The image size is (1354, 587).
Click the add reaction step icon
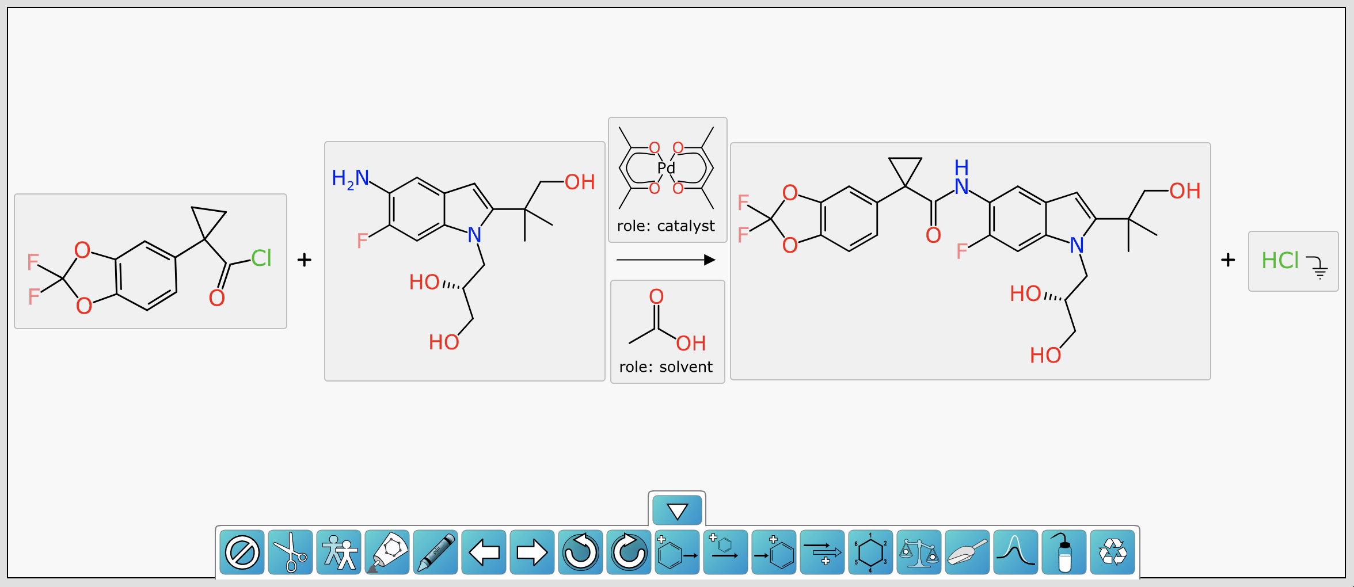click(822, 552)
